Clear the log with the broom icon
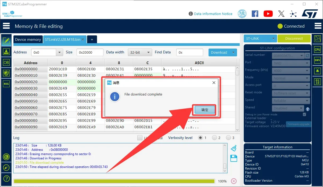This screenshot has height=187, width=323. pyautogui.click(x=234, y=148)
